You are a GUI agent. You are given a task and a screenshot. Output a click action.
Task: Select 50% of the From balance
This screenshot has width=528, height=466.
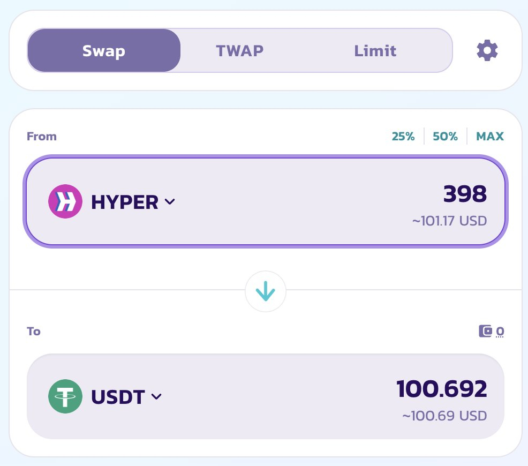(x=445, y=137)
